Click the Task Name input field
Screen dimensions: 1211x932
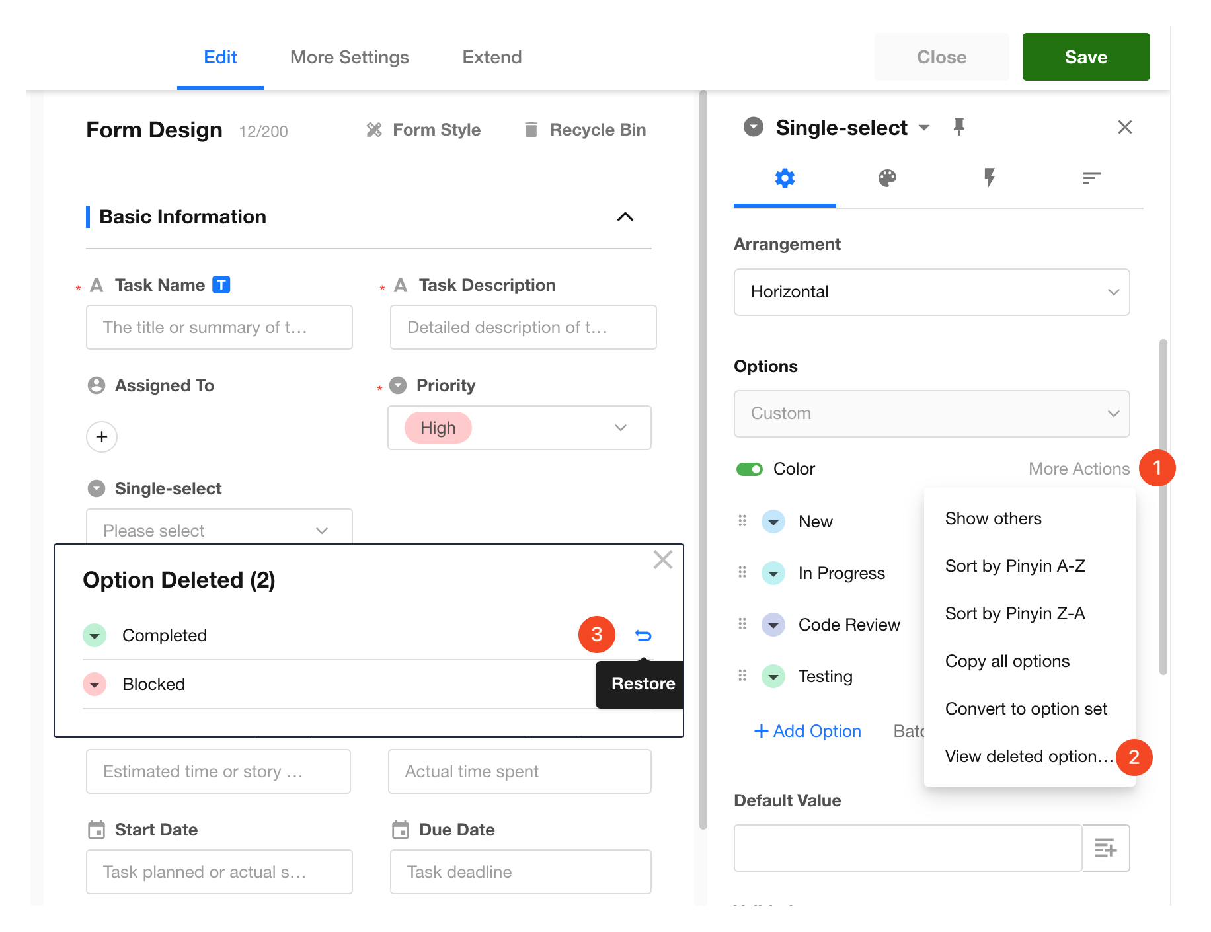click(219, 327)
